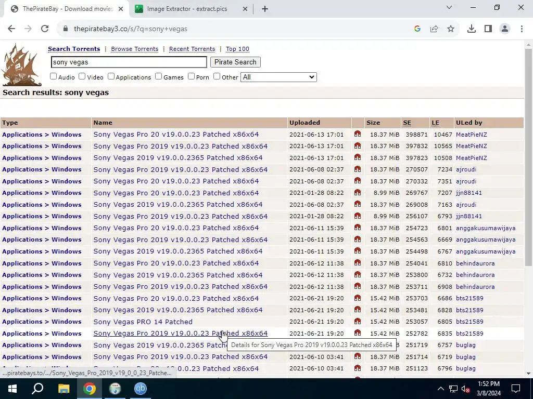533x399 pixels.
Task: Click the Pirate Bay ship logo
Action: [21, 65]
